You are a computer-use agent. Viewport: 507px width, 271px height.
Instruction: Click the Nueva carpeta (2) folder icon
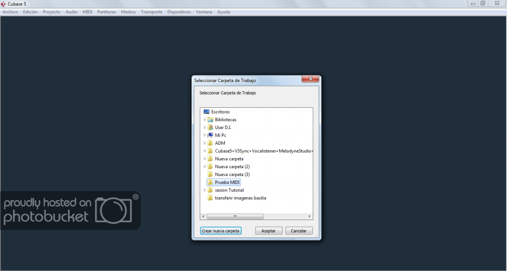210,167
